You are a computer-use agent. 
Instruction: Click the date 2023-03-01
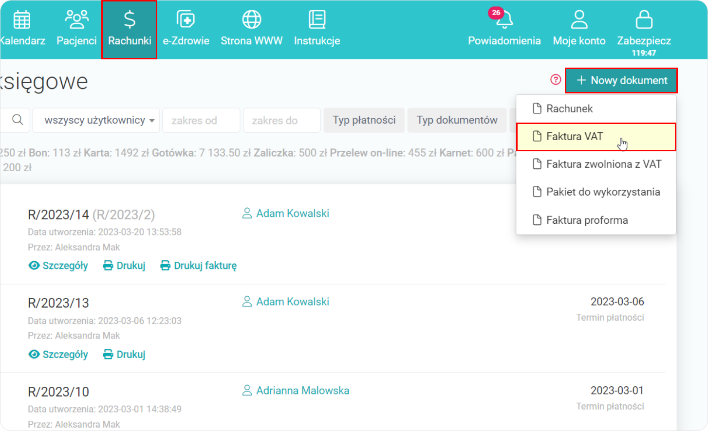pyautogui.click(x=617, y=391)
